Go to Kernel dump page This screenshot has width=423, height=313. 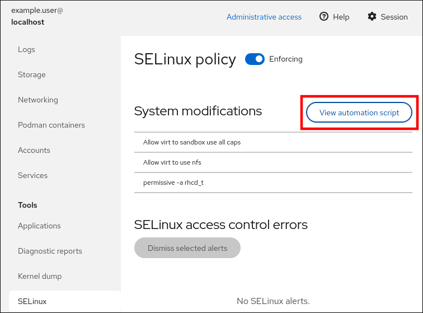[x=40, y=276]
